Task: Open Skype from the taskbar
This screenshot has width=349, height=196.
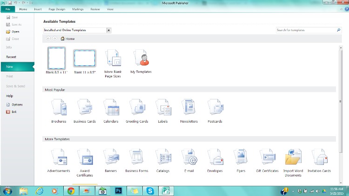Action: (x=150, y=191)
